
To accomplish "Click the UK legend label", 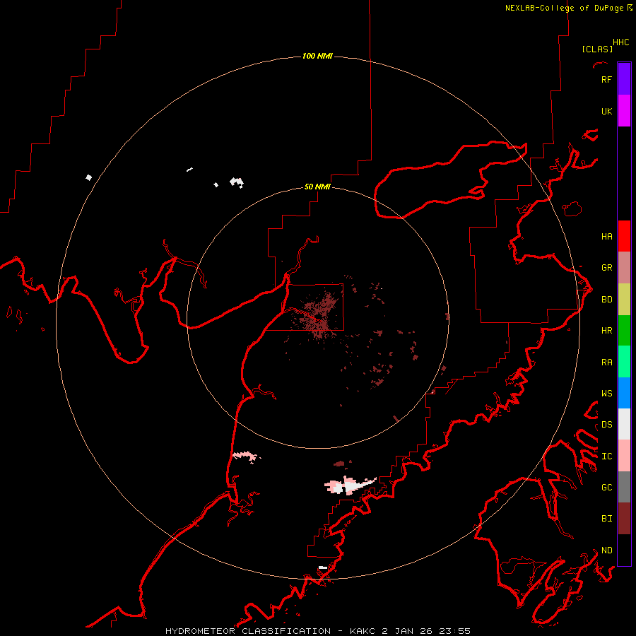I will click(606, 111).
